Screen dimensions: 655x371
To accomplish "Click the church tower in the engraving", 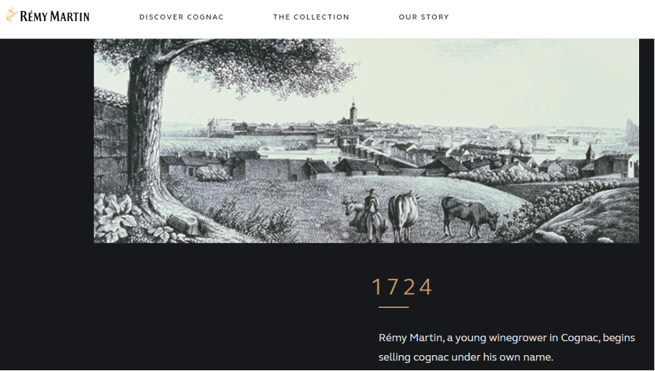I will pyautogui.click(x=354, y=112).
